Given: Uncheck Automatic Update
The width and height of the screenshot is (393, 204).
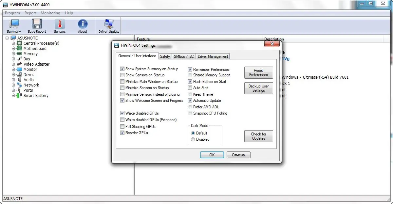Looking at the screenshot, I should coord(190,101).
